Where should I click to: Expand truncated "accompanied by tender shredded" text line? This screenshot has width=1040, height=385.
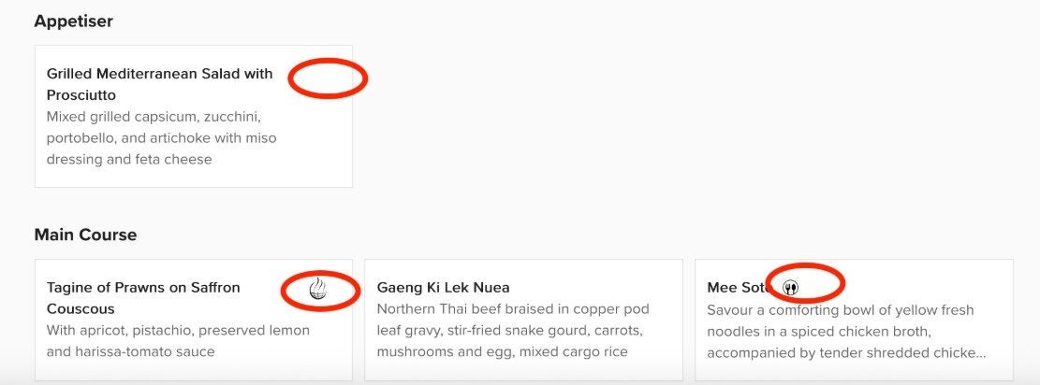click(846, 352)
